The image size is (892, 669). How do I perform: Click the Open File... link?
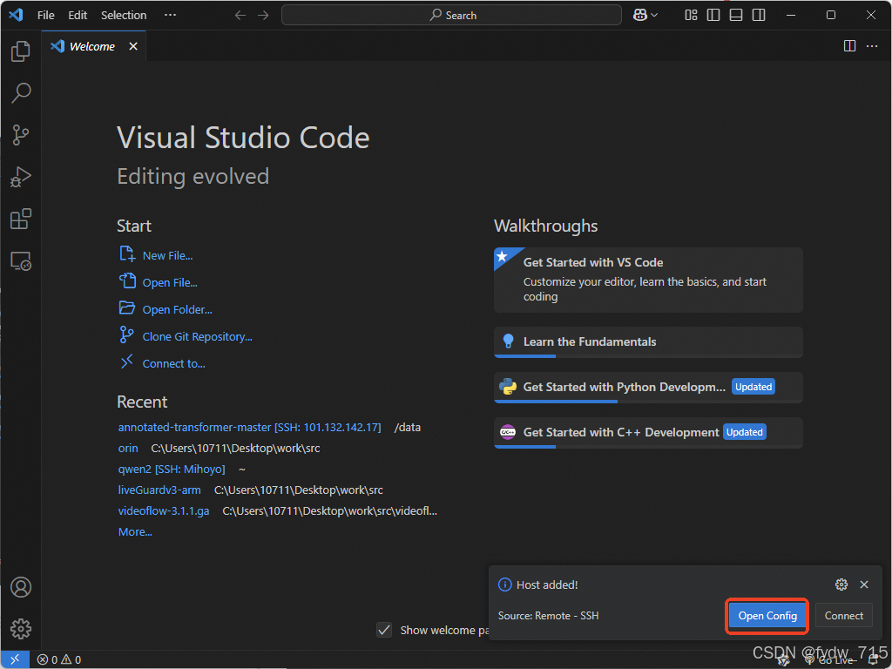(170, 283)
